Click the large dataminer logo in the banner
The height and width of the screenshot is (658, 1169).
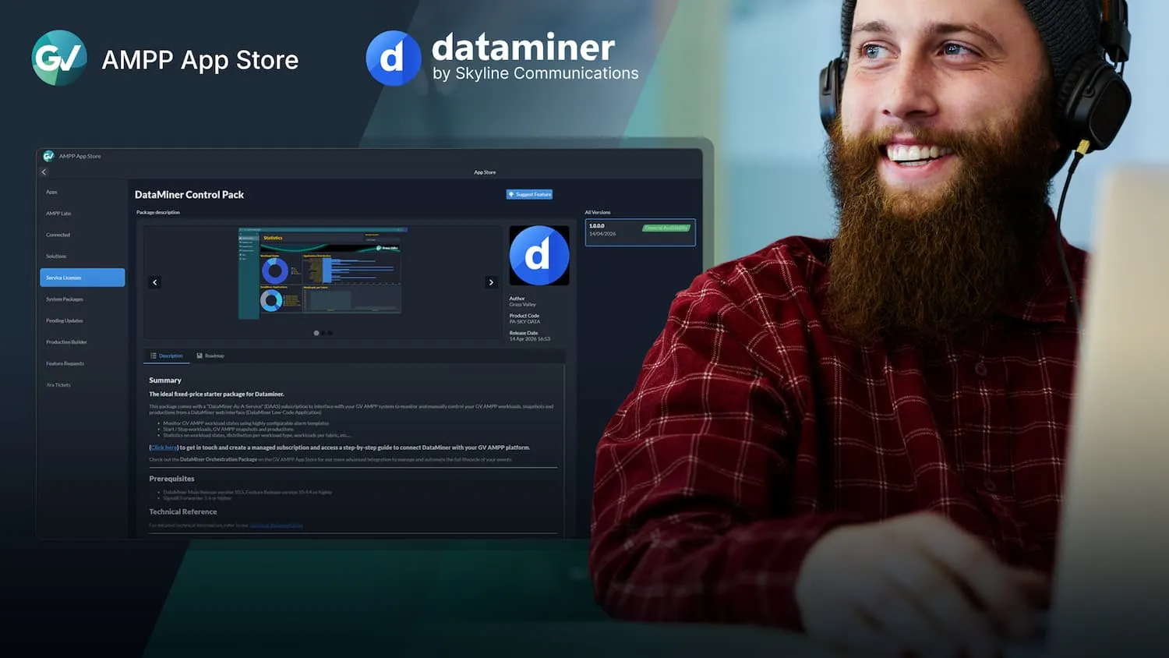point(502,58)
